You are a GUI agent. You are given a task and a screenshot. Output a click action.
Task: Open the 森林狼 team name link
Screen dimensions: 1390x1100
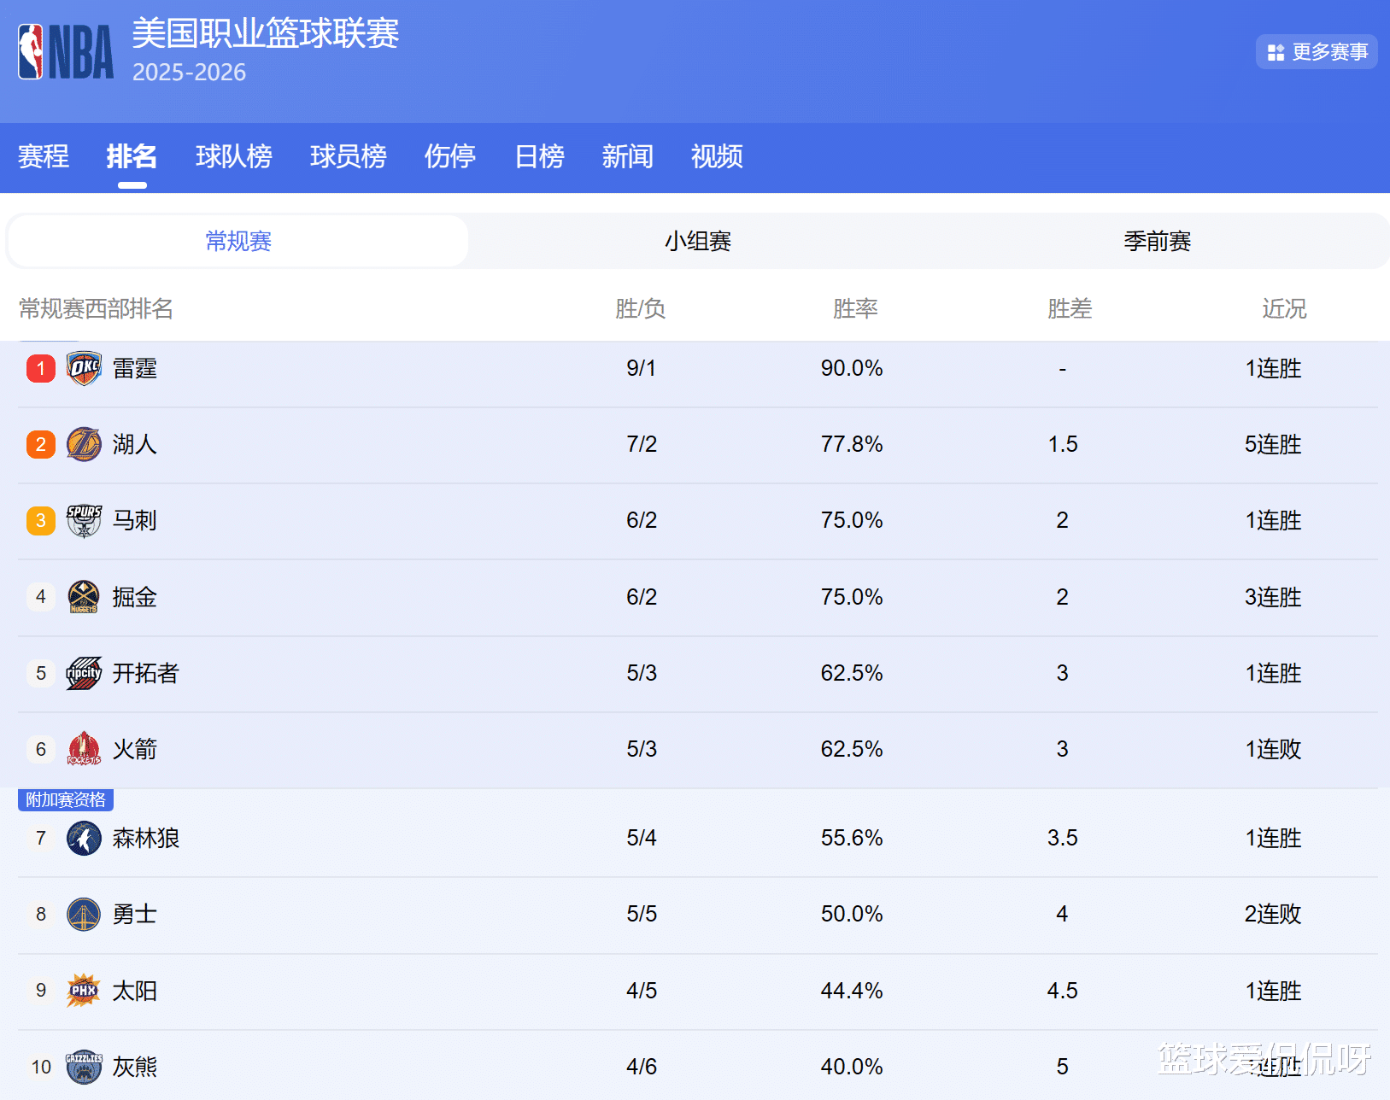pos(146,839)
